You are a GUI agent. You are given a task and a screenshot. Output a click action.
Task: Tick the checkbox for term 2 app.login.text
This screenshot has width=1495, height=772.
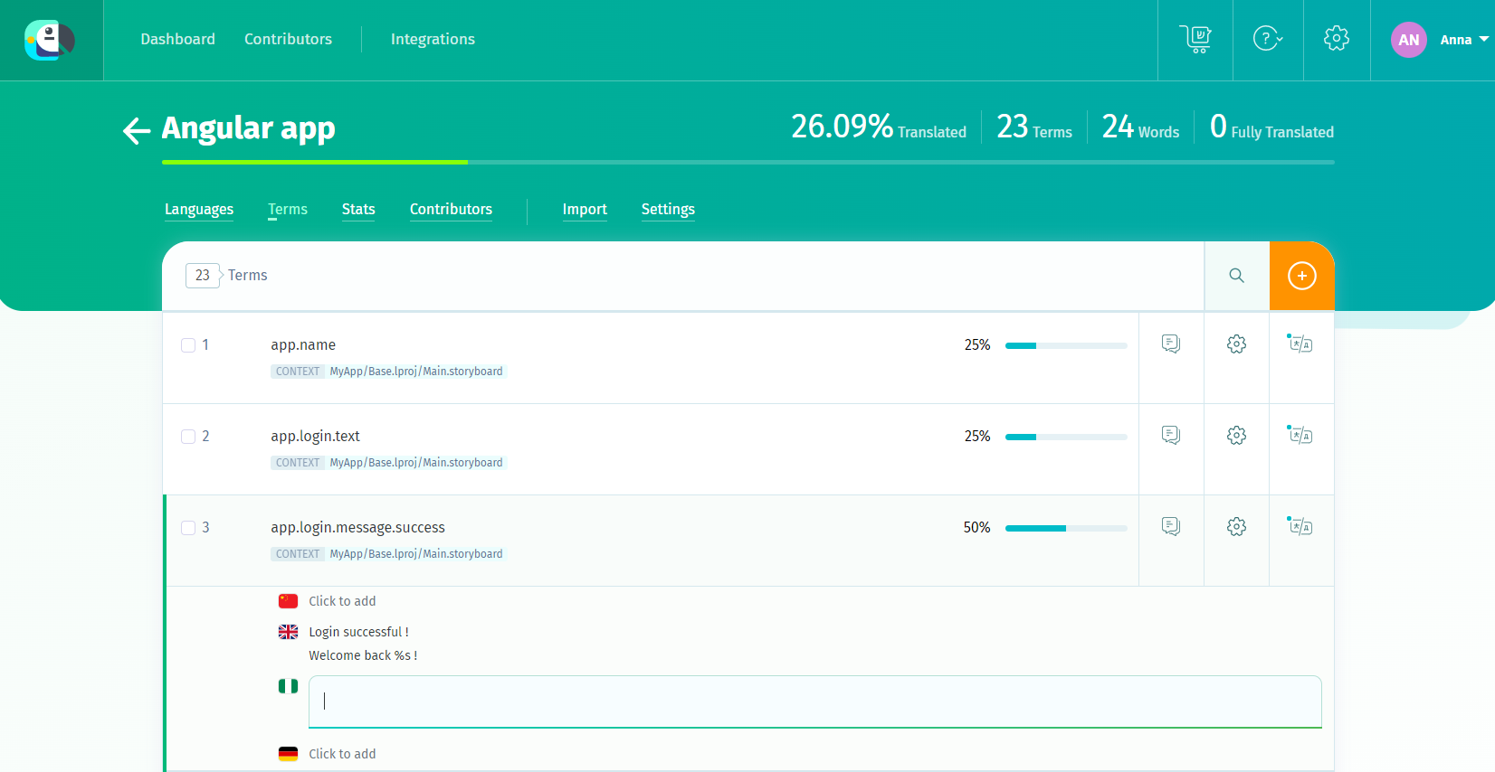click(188, 437)
